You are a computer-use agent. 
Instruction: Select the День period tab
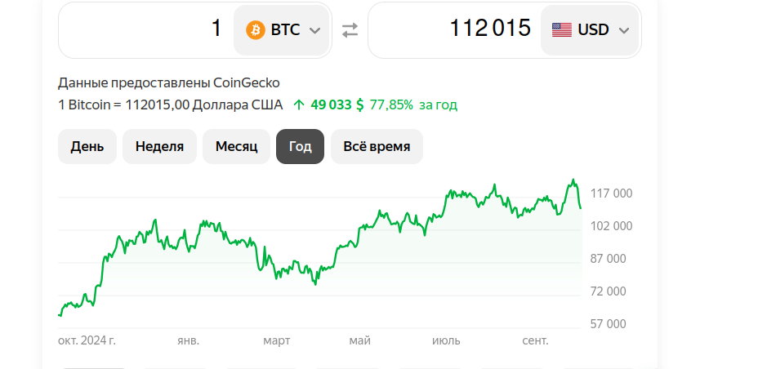(87, 146)
